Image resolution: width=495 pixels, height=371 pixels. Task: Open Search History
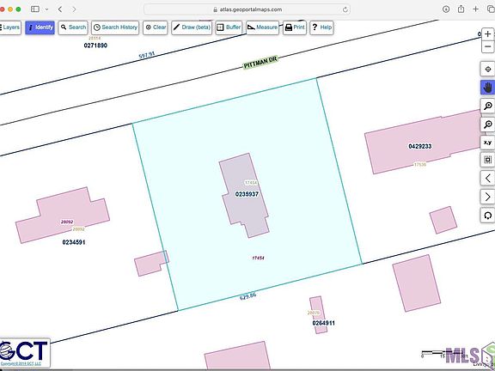[x=115, y=27]
